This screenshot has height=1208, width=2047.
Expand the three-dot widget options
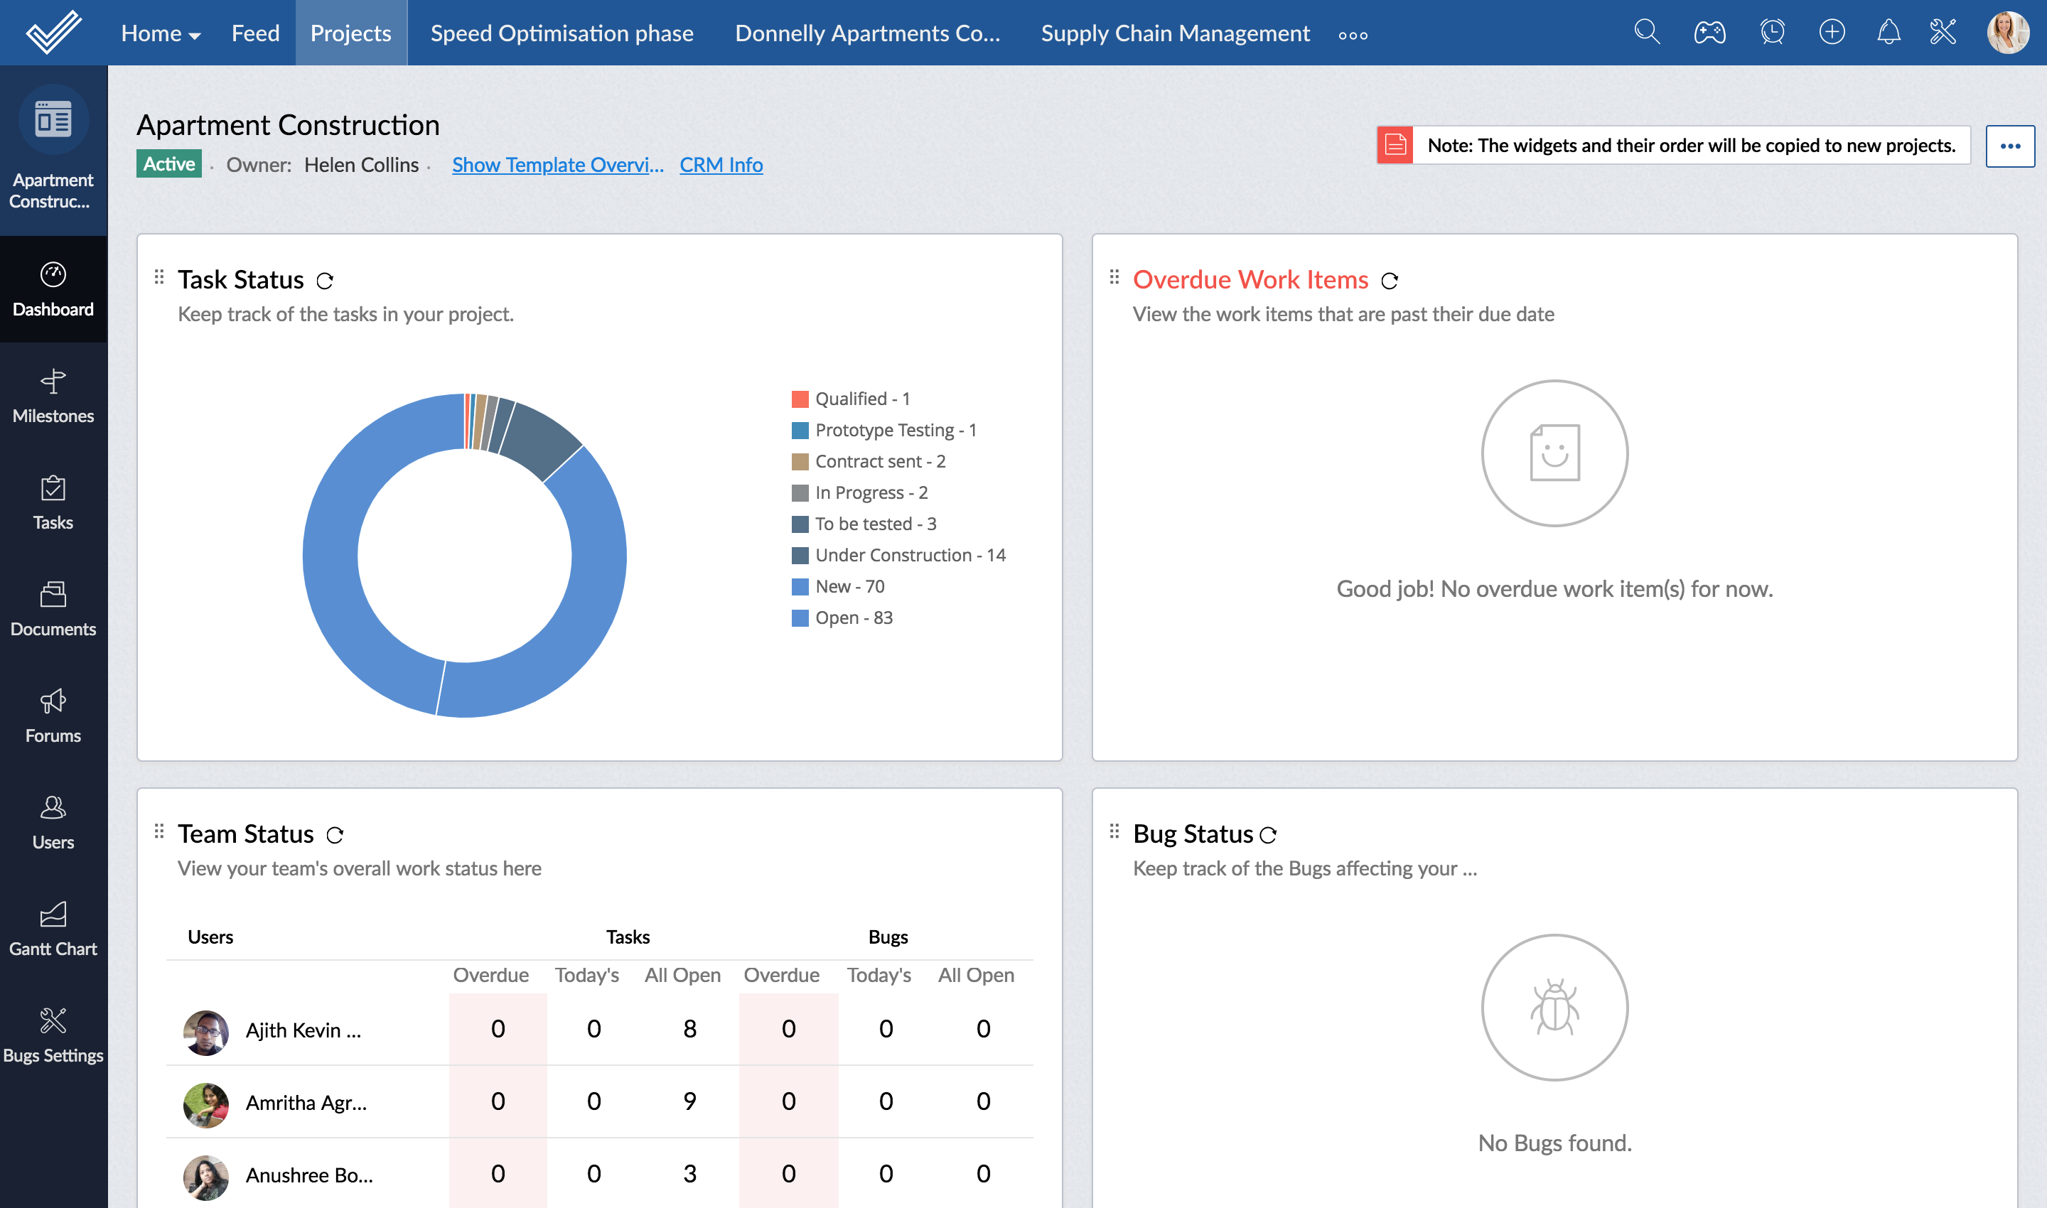(2011, 145)
